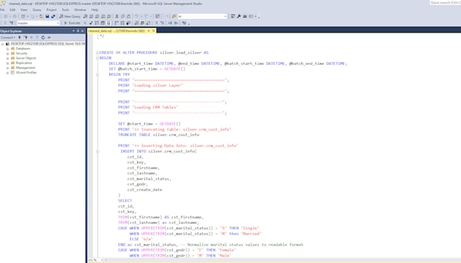
Task: Click the Undo arrow icon
Action: pos(137,16)
